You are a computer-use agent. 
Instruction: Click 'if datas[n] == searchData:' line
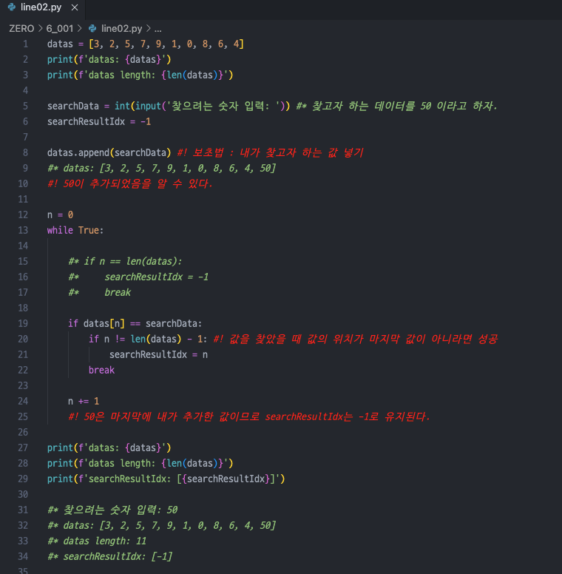pyautogui.click(x=135, y=323)
